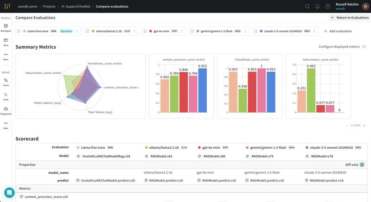Click the model icon next to UnslothLoRAChatModelRag:v28
This screenshot has width=371, height=202.
(x=78, y=156)
